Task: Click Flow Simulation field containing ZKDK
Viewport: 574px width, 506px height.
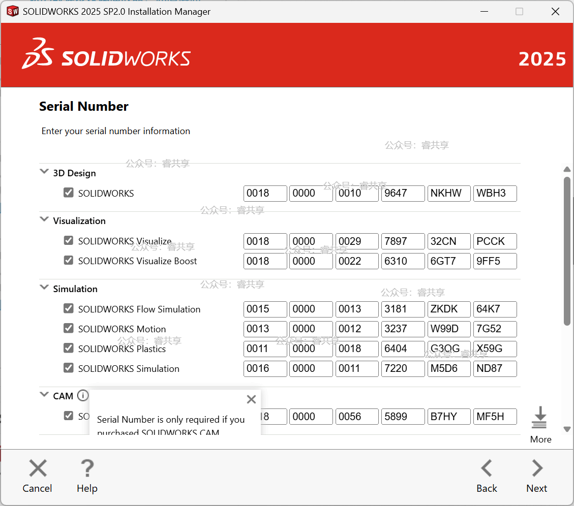Action: 449,309
